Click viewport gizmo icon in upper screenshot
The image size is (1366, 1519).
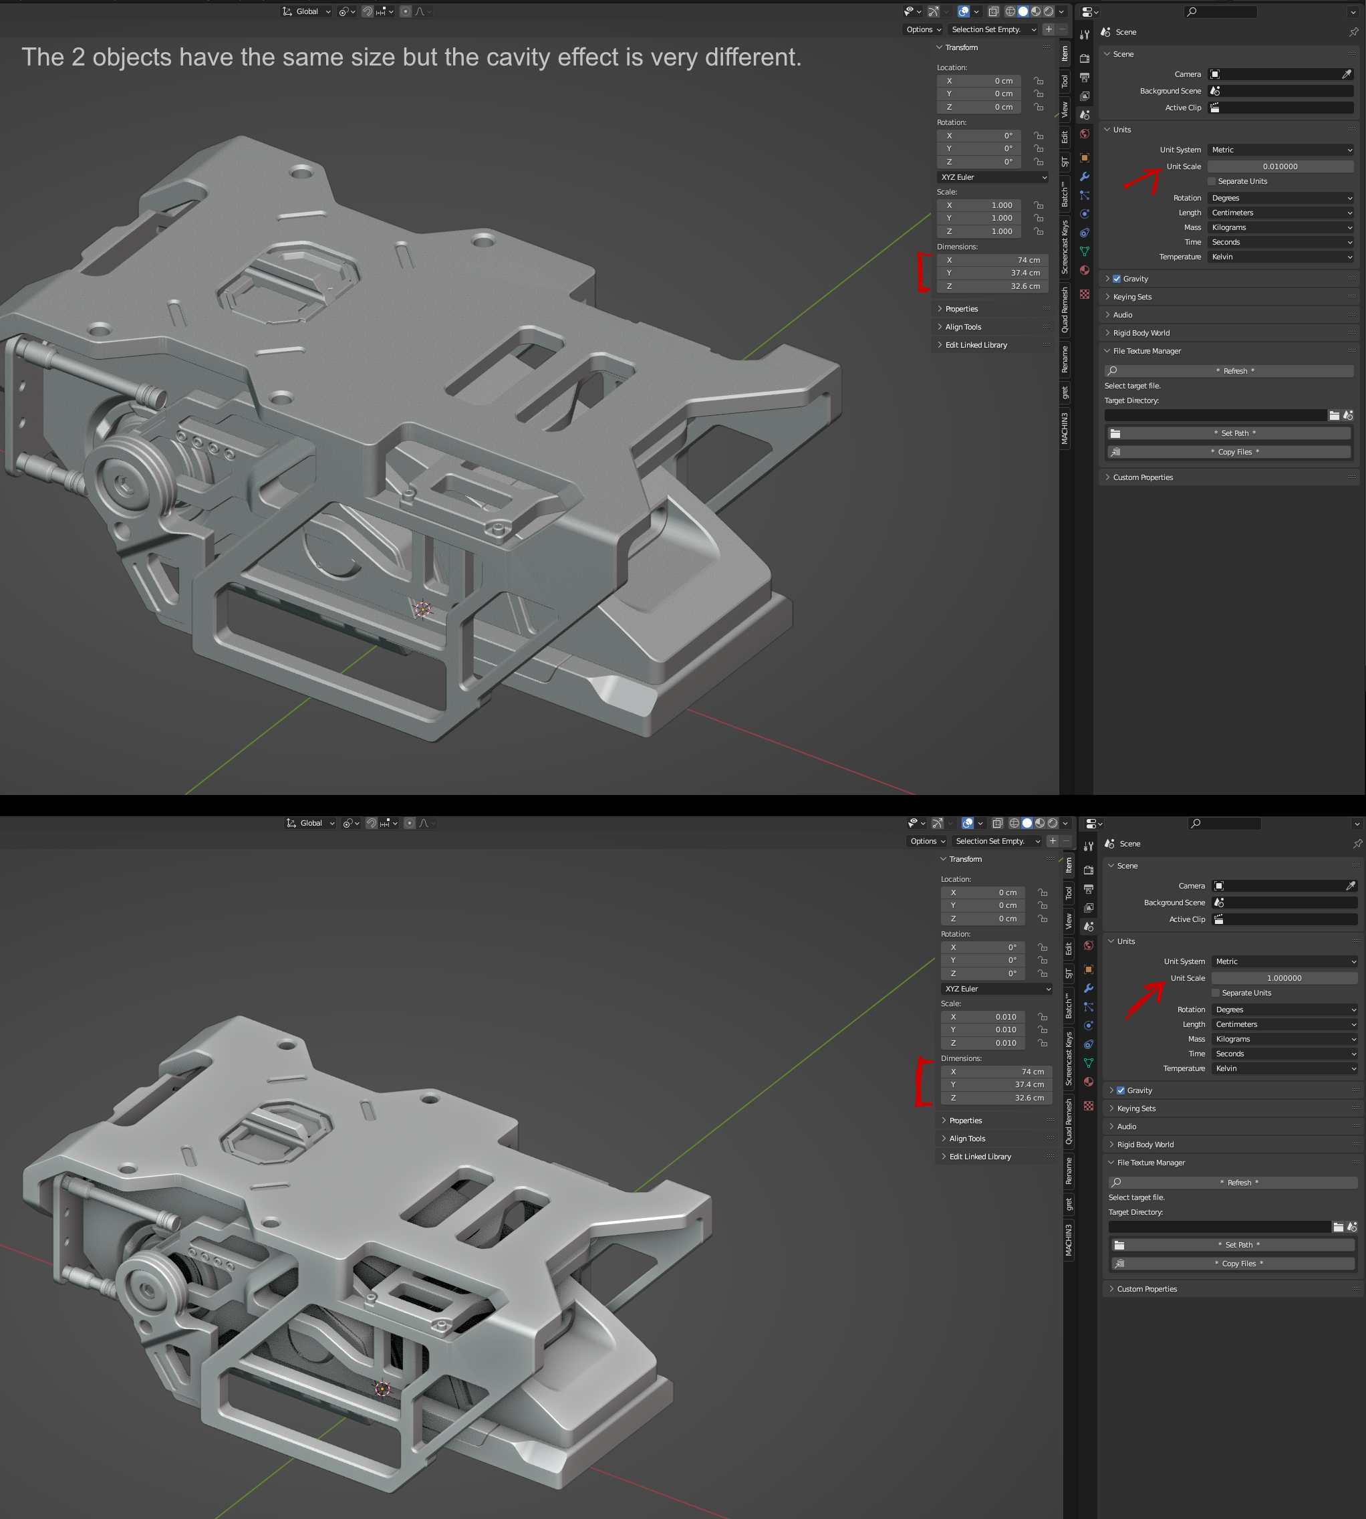[x=933, y=11]
